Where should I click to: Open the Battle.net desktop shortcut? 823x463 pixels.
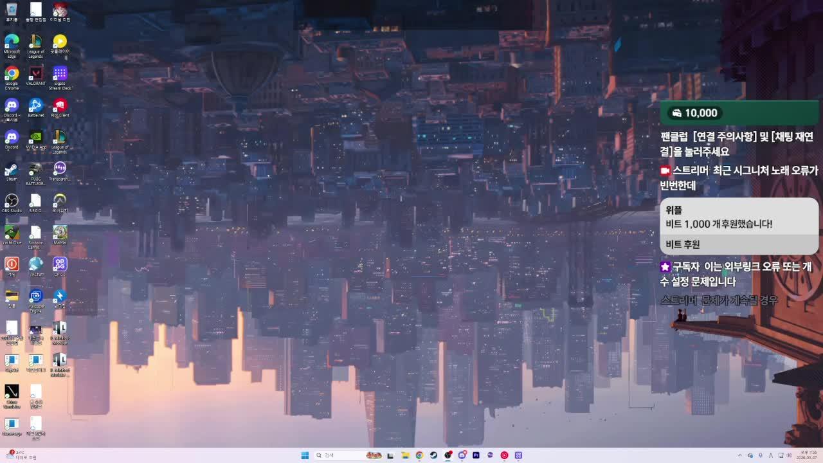pyautogui.click(x=36, y=107)
